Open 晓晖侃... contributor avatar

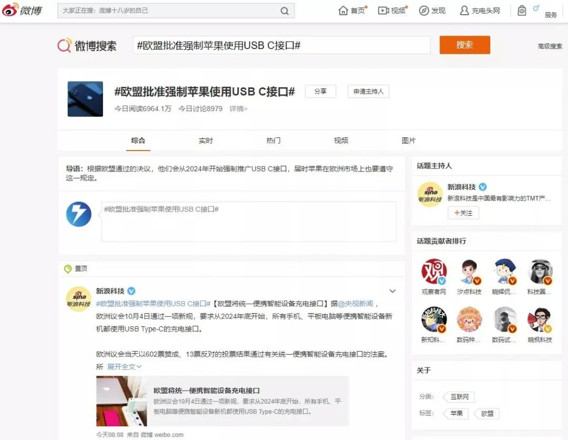tap(504, 272)
